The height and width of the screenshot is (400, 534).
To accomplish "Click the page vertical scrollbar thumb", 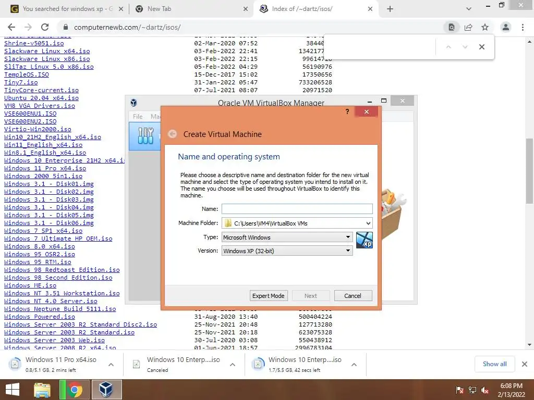I will 529,171.
